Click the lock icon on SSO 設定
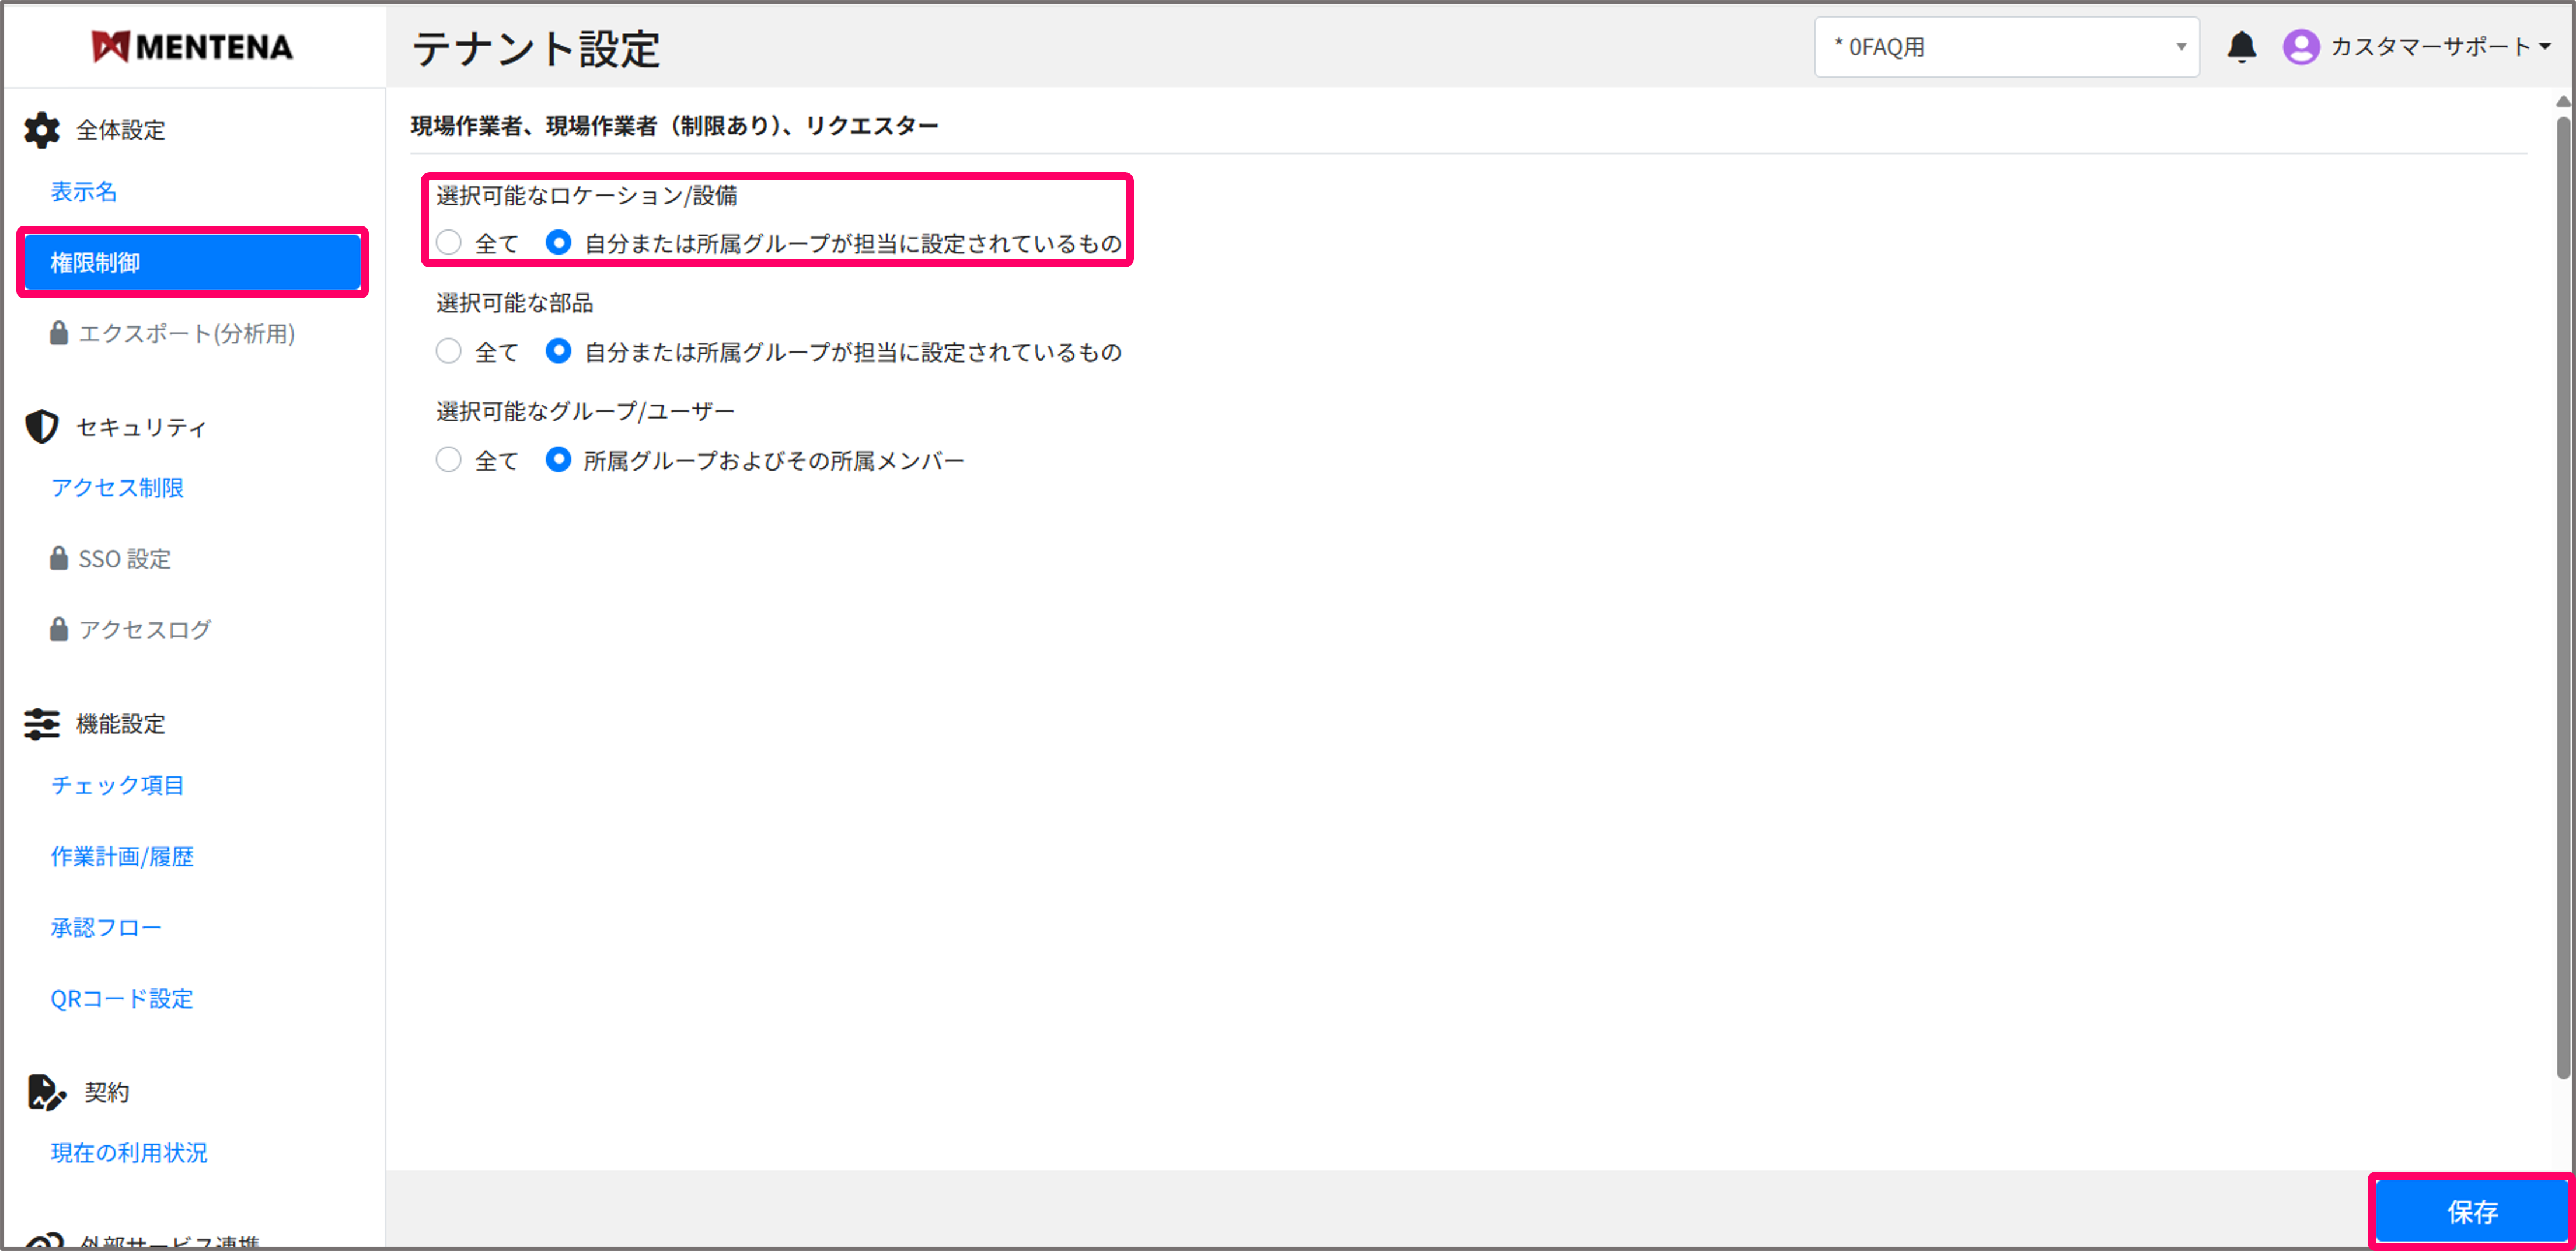This screenshot has width=2576, height=1251. point(59,558)
